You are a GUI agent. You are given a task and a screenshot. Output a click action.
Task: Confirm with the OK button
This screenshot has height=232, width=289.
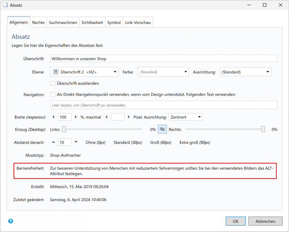pyautogui.click(x=236, y=221)
